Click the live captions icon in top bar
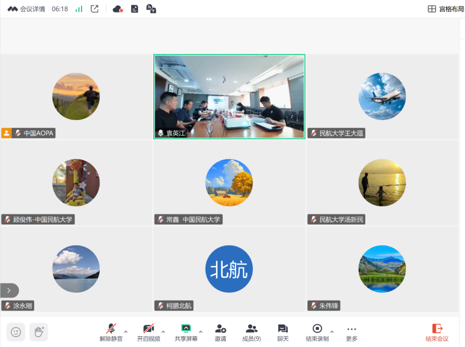 [151, 9]
